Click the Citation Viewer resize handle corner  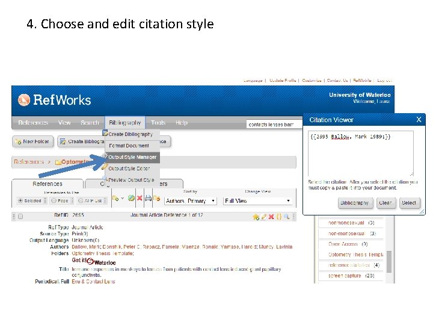(422, 212)
